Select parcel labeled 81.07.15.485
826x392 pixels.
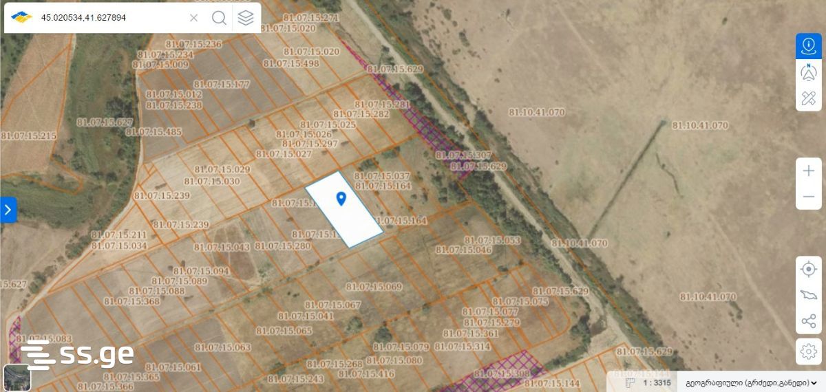pyautogui.click(x=153, y=131)
